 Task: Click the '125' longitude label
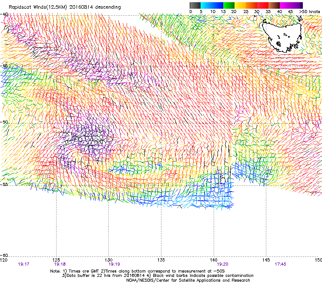click(x=56, y=260)
